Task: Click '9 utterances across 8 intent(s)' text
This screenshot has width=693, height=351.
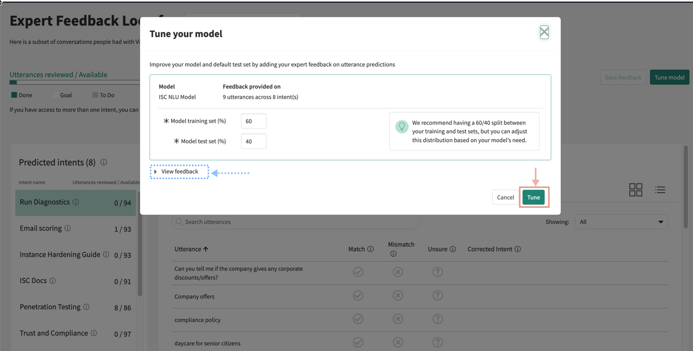Action: 261,97
